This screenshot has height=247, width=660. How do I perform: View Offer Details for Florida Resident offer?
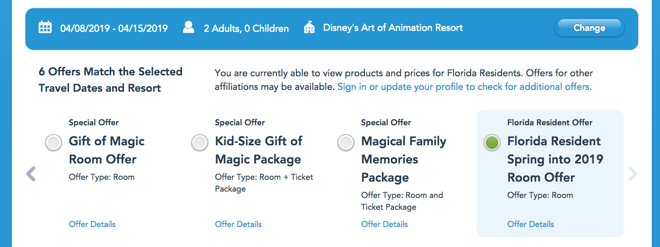tap(531, 224)
